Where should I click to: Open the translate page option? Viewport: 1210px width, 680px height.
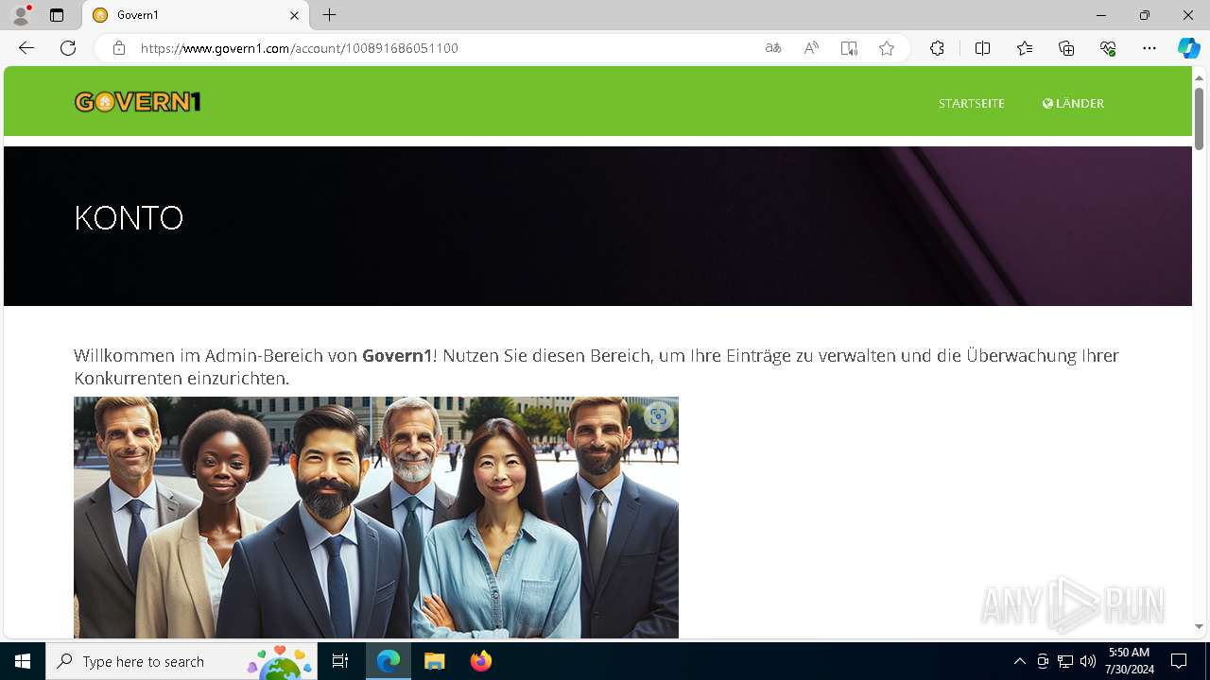click(x=773, y=48)
